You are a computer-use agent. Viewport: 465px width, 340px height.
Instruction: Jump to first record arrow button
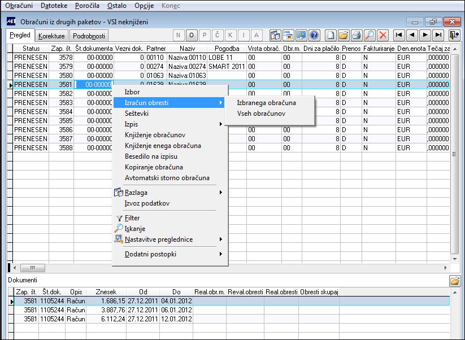[x=399, y=35]
